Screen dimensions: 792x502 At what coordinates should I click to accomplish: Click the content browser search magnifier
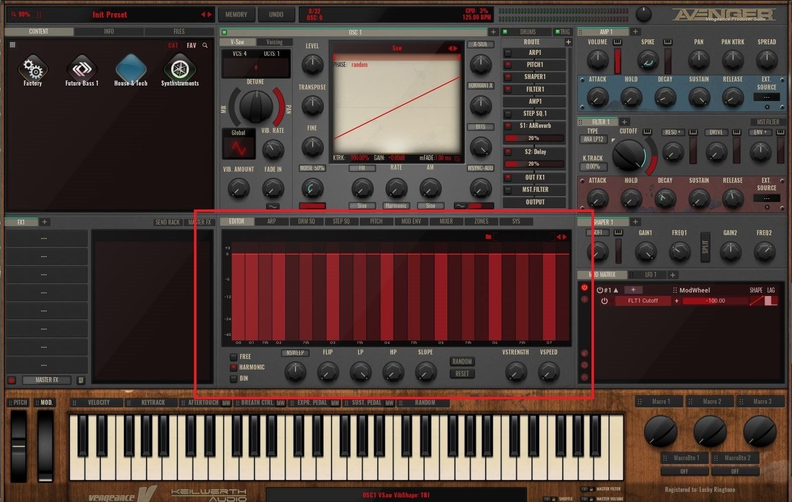(205, 45)
